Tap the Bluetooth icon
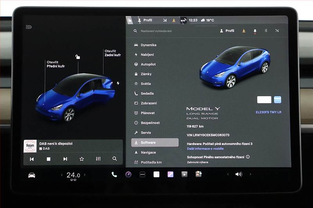 [266, 31]
